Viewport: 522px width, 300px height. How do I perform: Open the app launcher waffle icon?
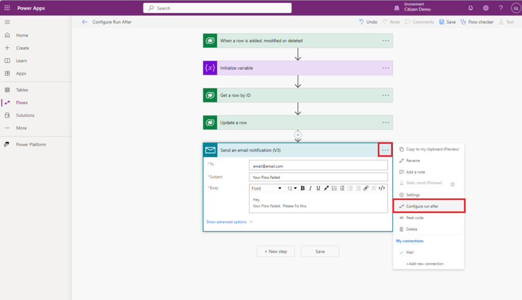click(7, 8)
